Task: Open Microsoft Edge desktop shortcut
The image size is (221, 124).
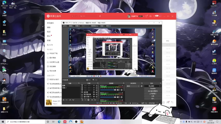Action: (4, 4)
